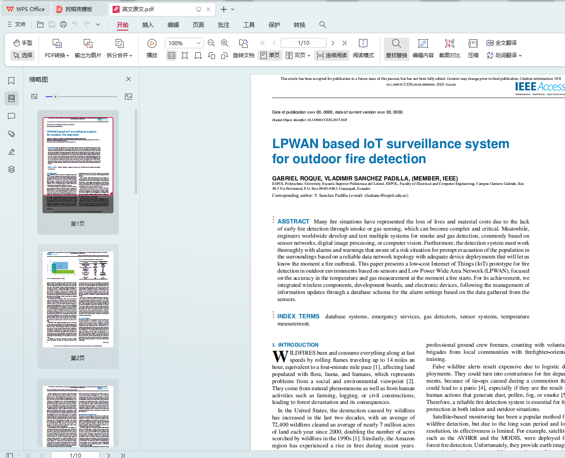This screenshot has width=565, height=458.
Task: Toggle Continuous Reading (连续阅读) mode
Action: point(332,55)
